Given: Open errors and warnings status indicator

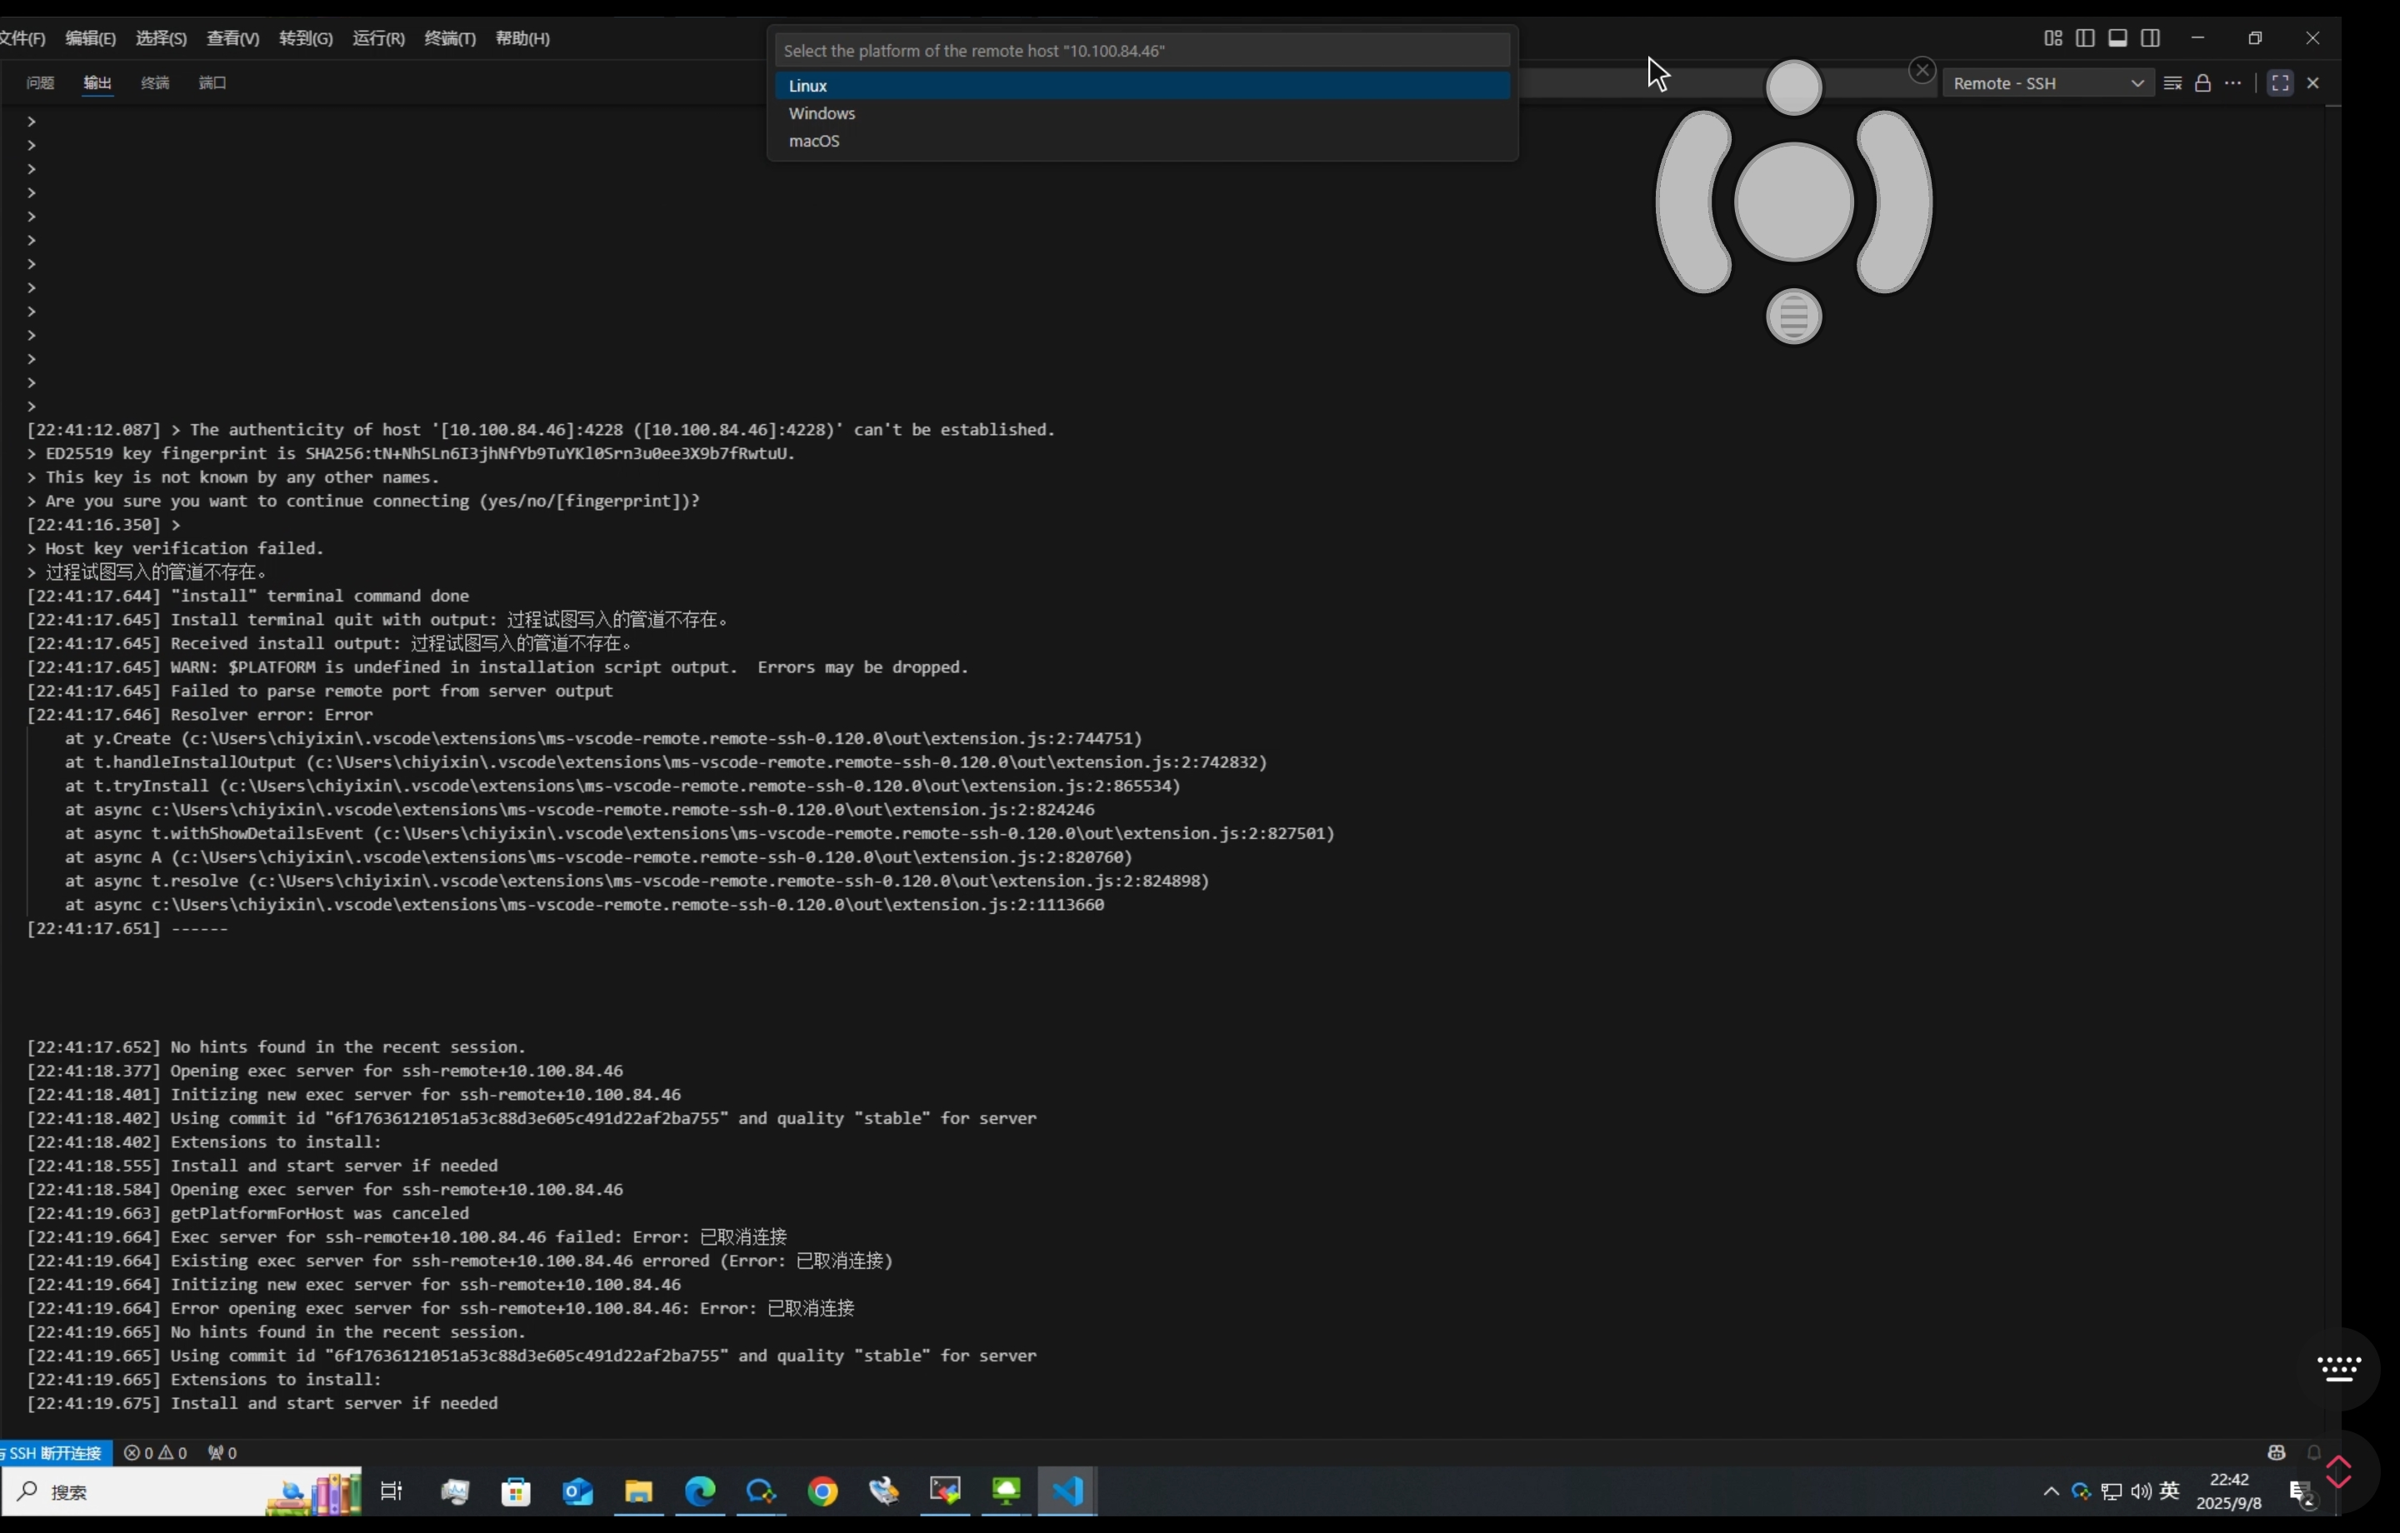Looking at the screenshot, I should (x=156, y=1452).
